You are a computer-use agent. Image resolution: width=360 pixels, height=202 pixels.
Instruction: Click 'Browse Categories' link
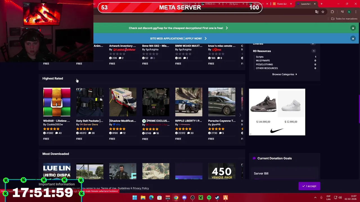(x=284, y=74)
